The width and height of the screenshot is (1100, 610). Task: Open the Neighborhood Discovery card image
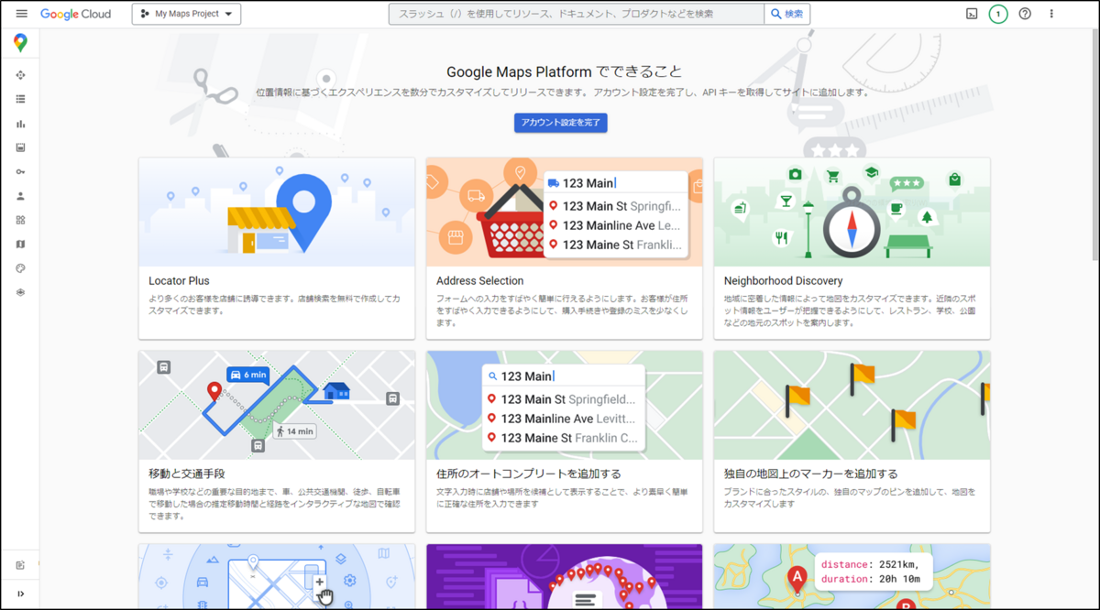tap(852, 212)
